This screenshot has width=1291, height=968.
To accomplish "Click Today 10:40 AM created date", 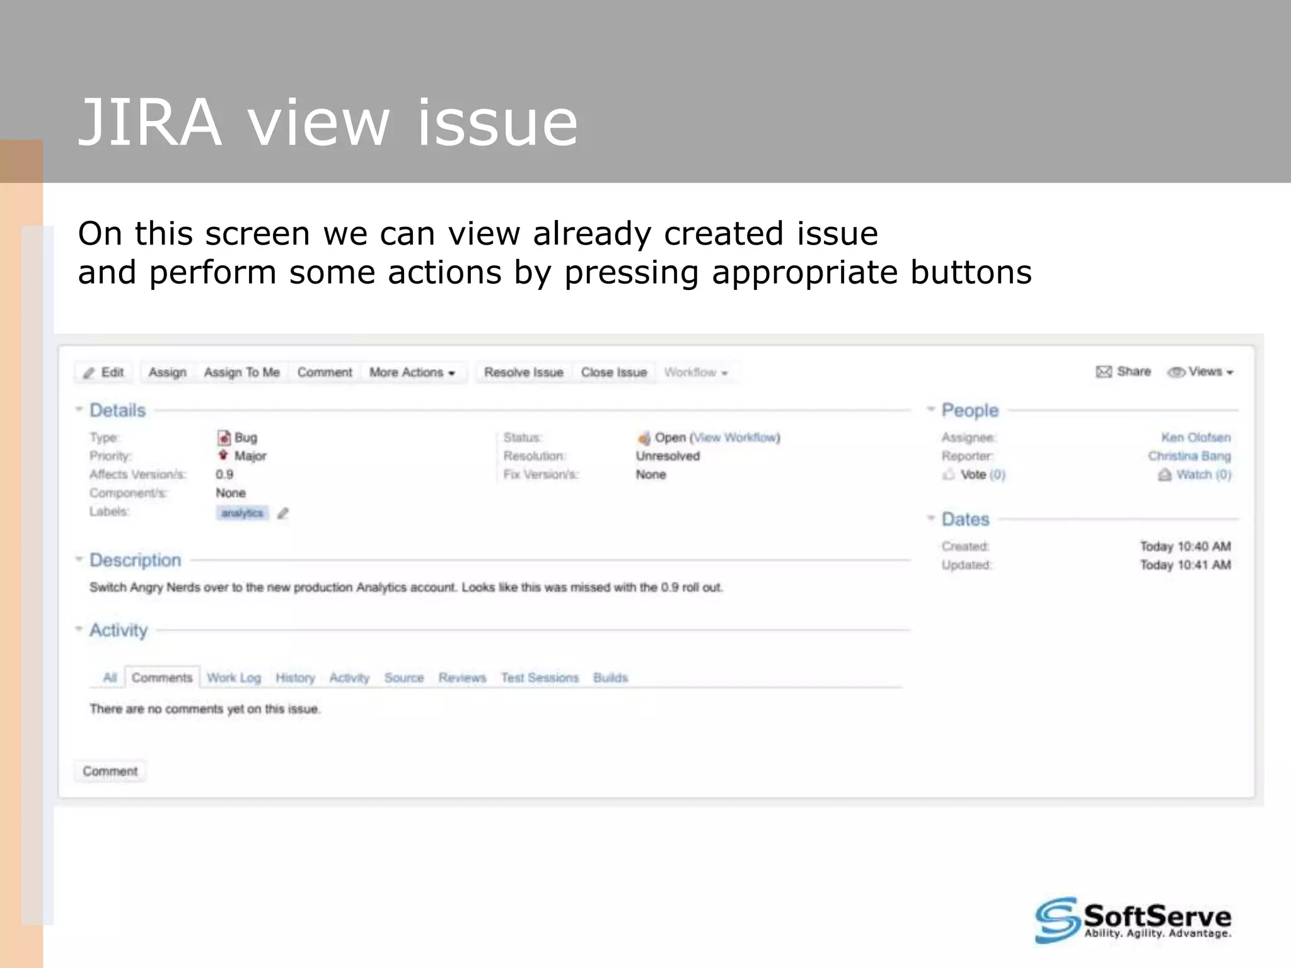I will point(1185,546).
